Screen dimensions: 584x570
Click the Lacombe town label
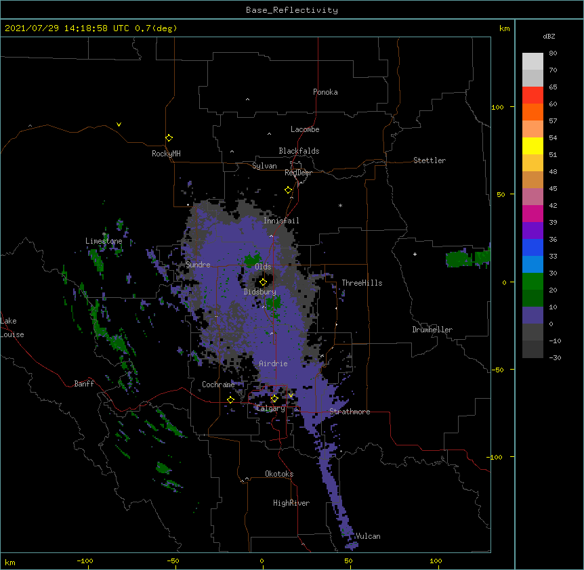[x=305, y=129]
